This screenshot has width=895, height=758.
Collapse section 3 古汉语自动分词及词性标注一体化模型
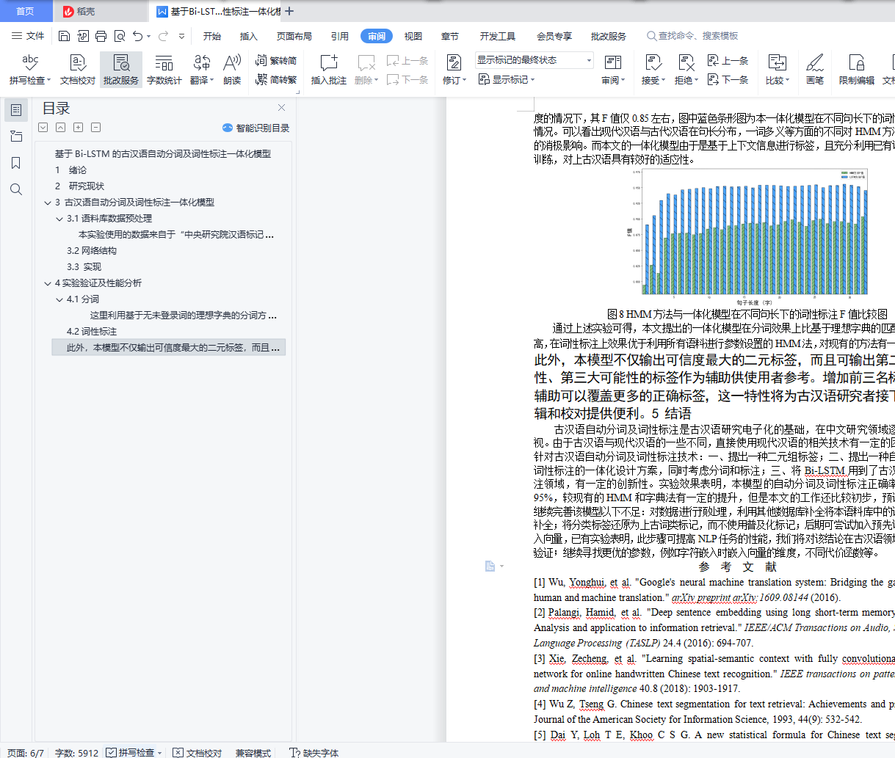click(x=48, y=203)
